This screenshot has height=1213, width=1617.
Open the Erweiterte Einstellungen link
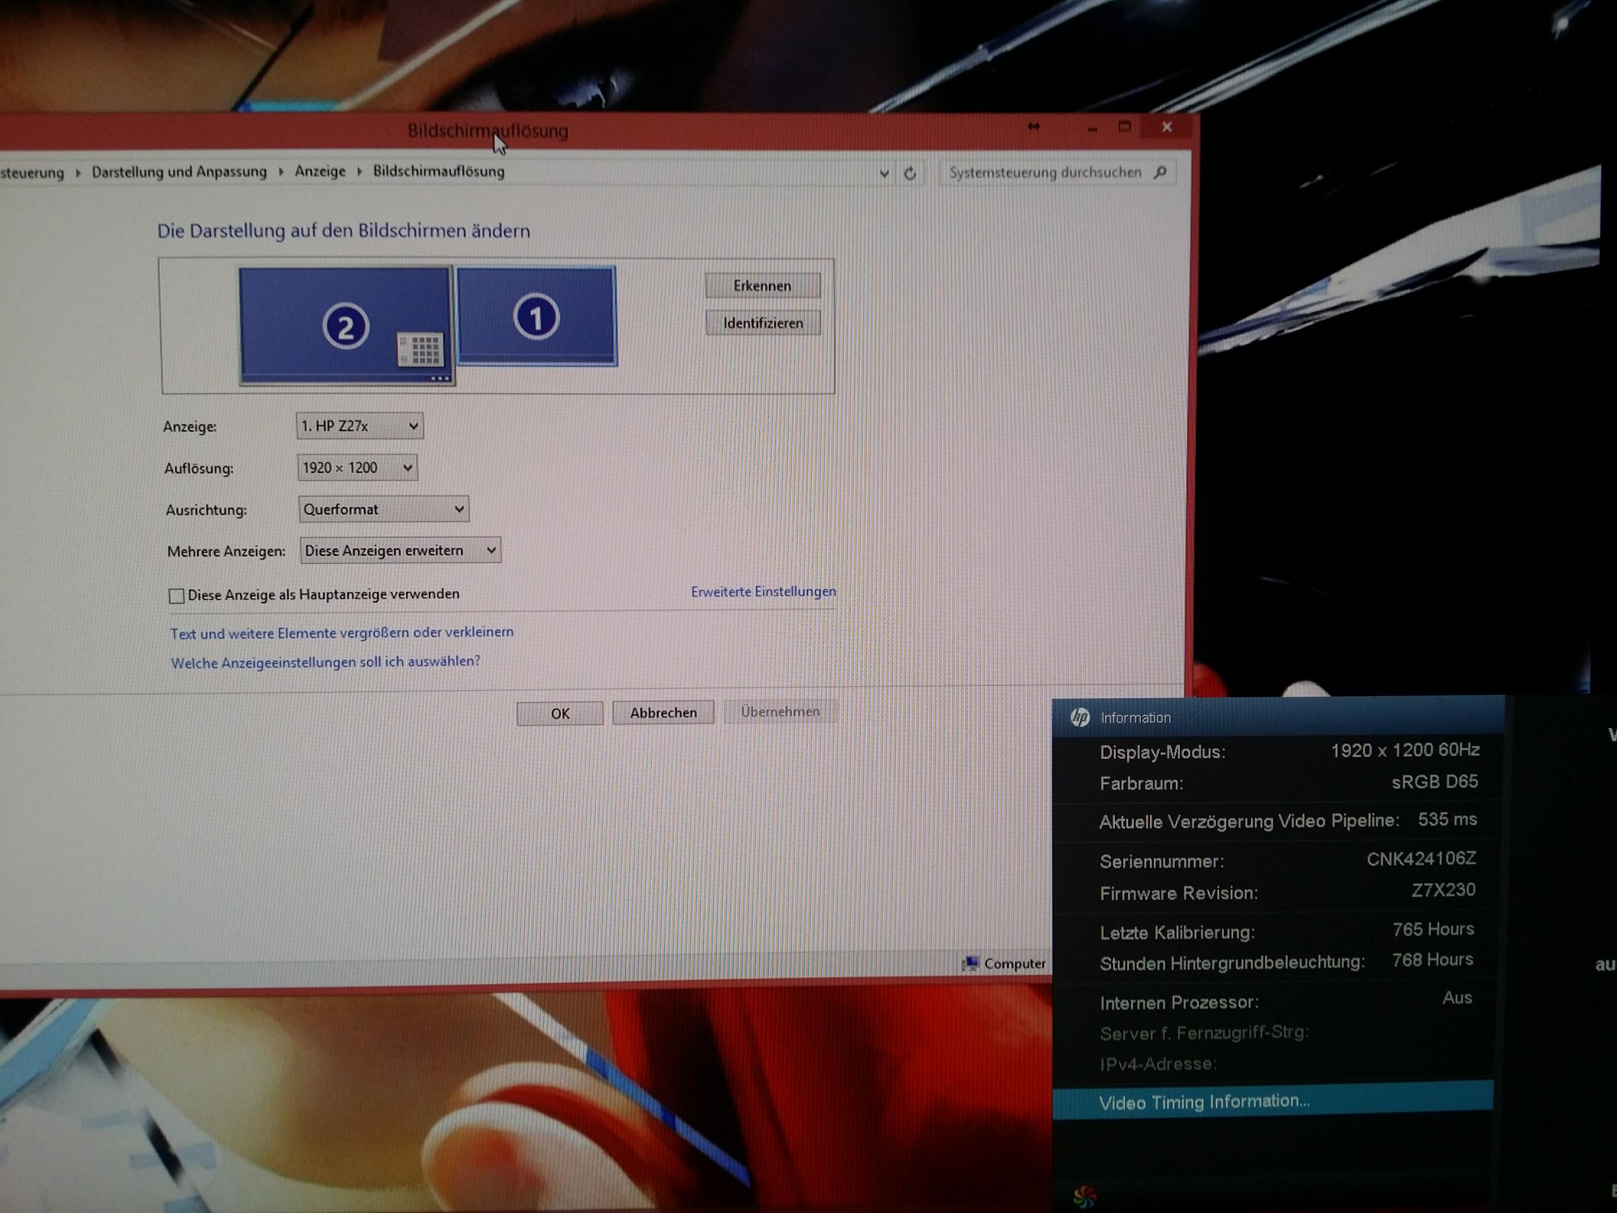[x=763, y=591]
